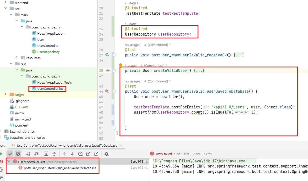Expand the target folder
This screenshot has width=308, height=181.
5,95
